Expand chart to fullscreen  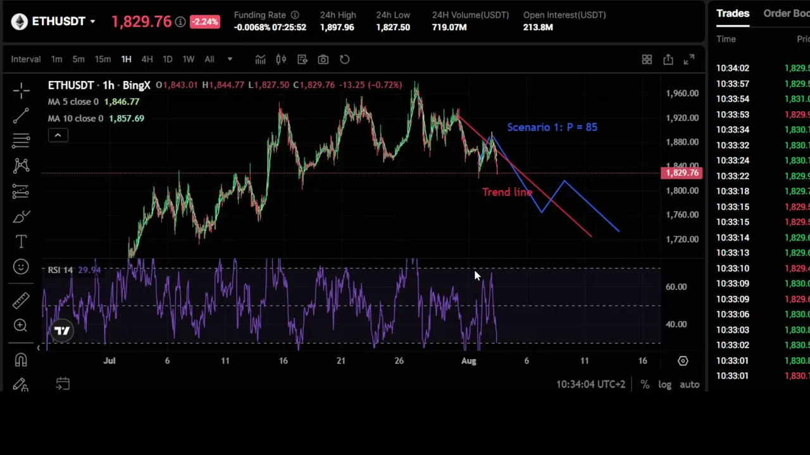[689, 59]
